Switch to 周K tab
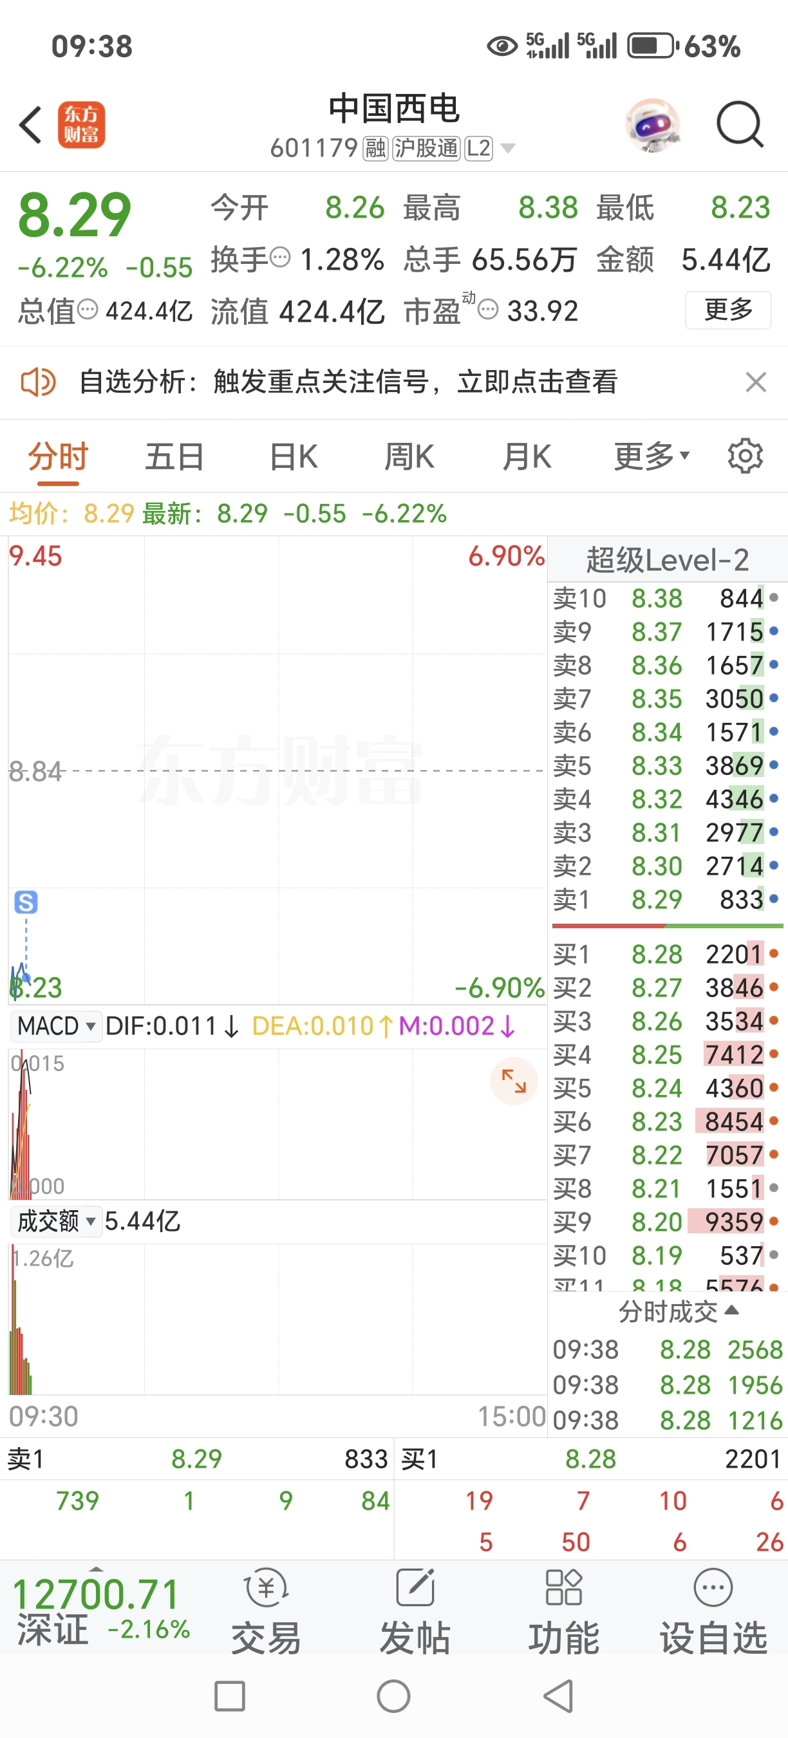The width and height of the screenshot is (788, 1738). pyautogui.click(x=409, y=457)
